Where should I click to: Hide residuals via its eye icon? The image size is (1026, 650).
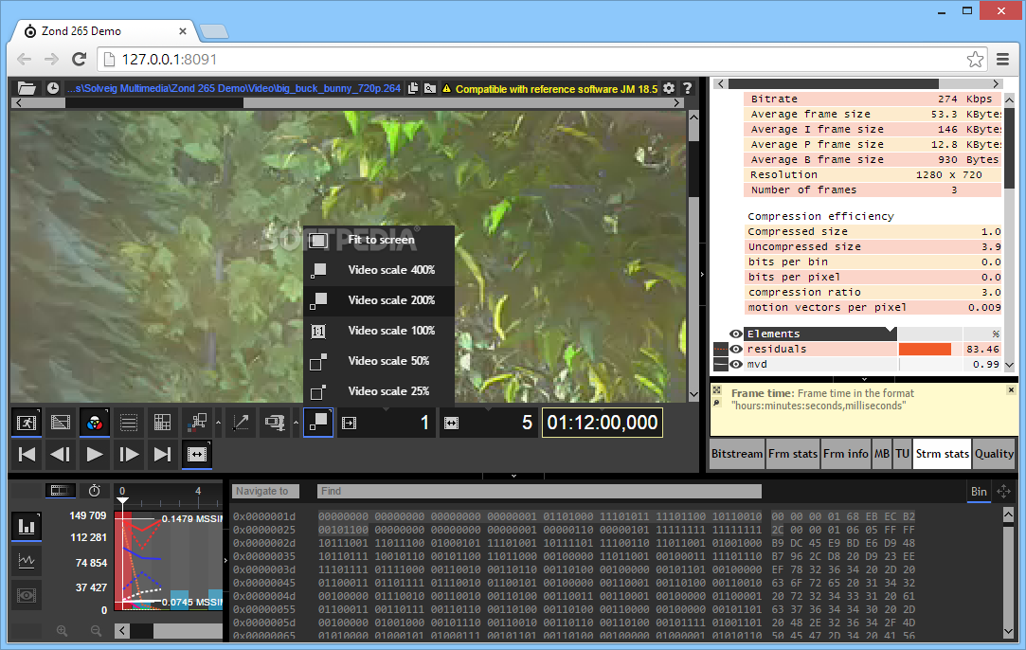(735, 349)
